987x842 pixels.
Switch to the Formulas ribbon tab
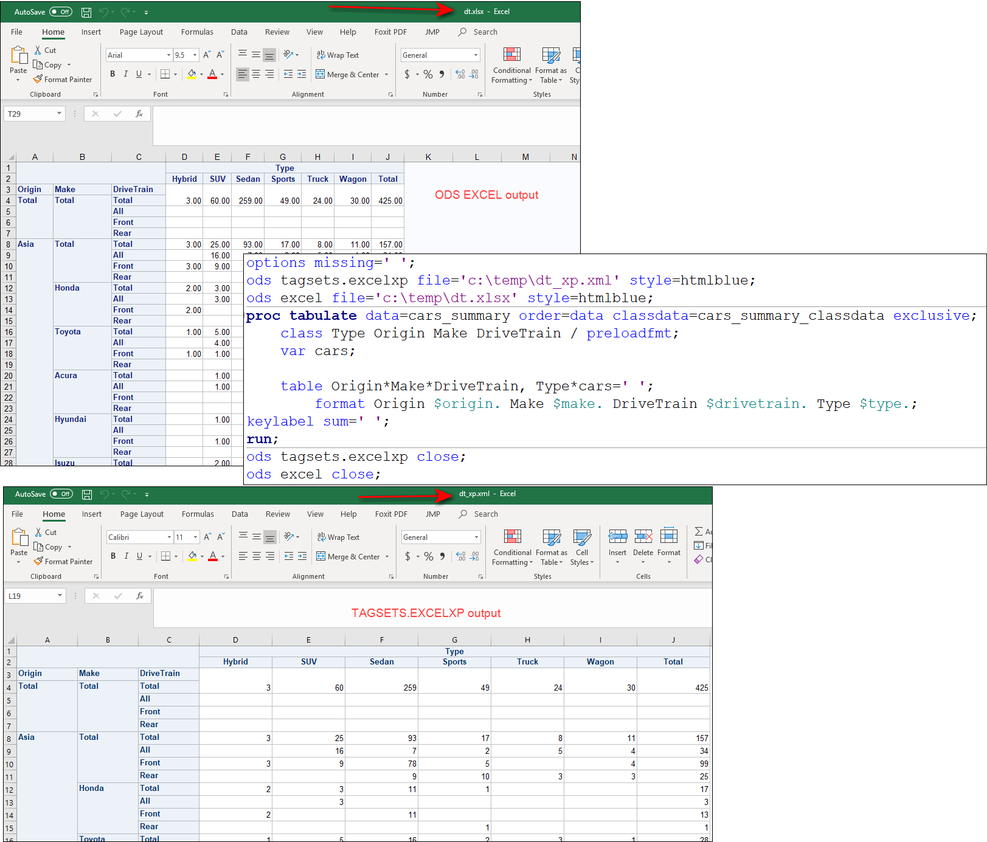(197, 32)
